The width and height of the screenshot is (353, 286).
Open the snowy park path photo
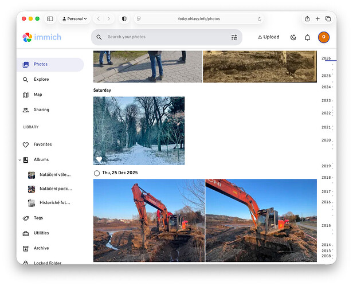(x=139, y=131)
